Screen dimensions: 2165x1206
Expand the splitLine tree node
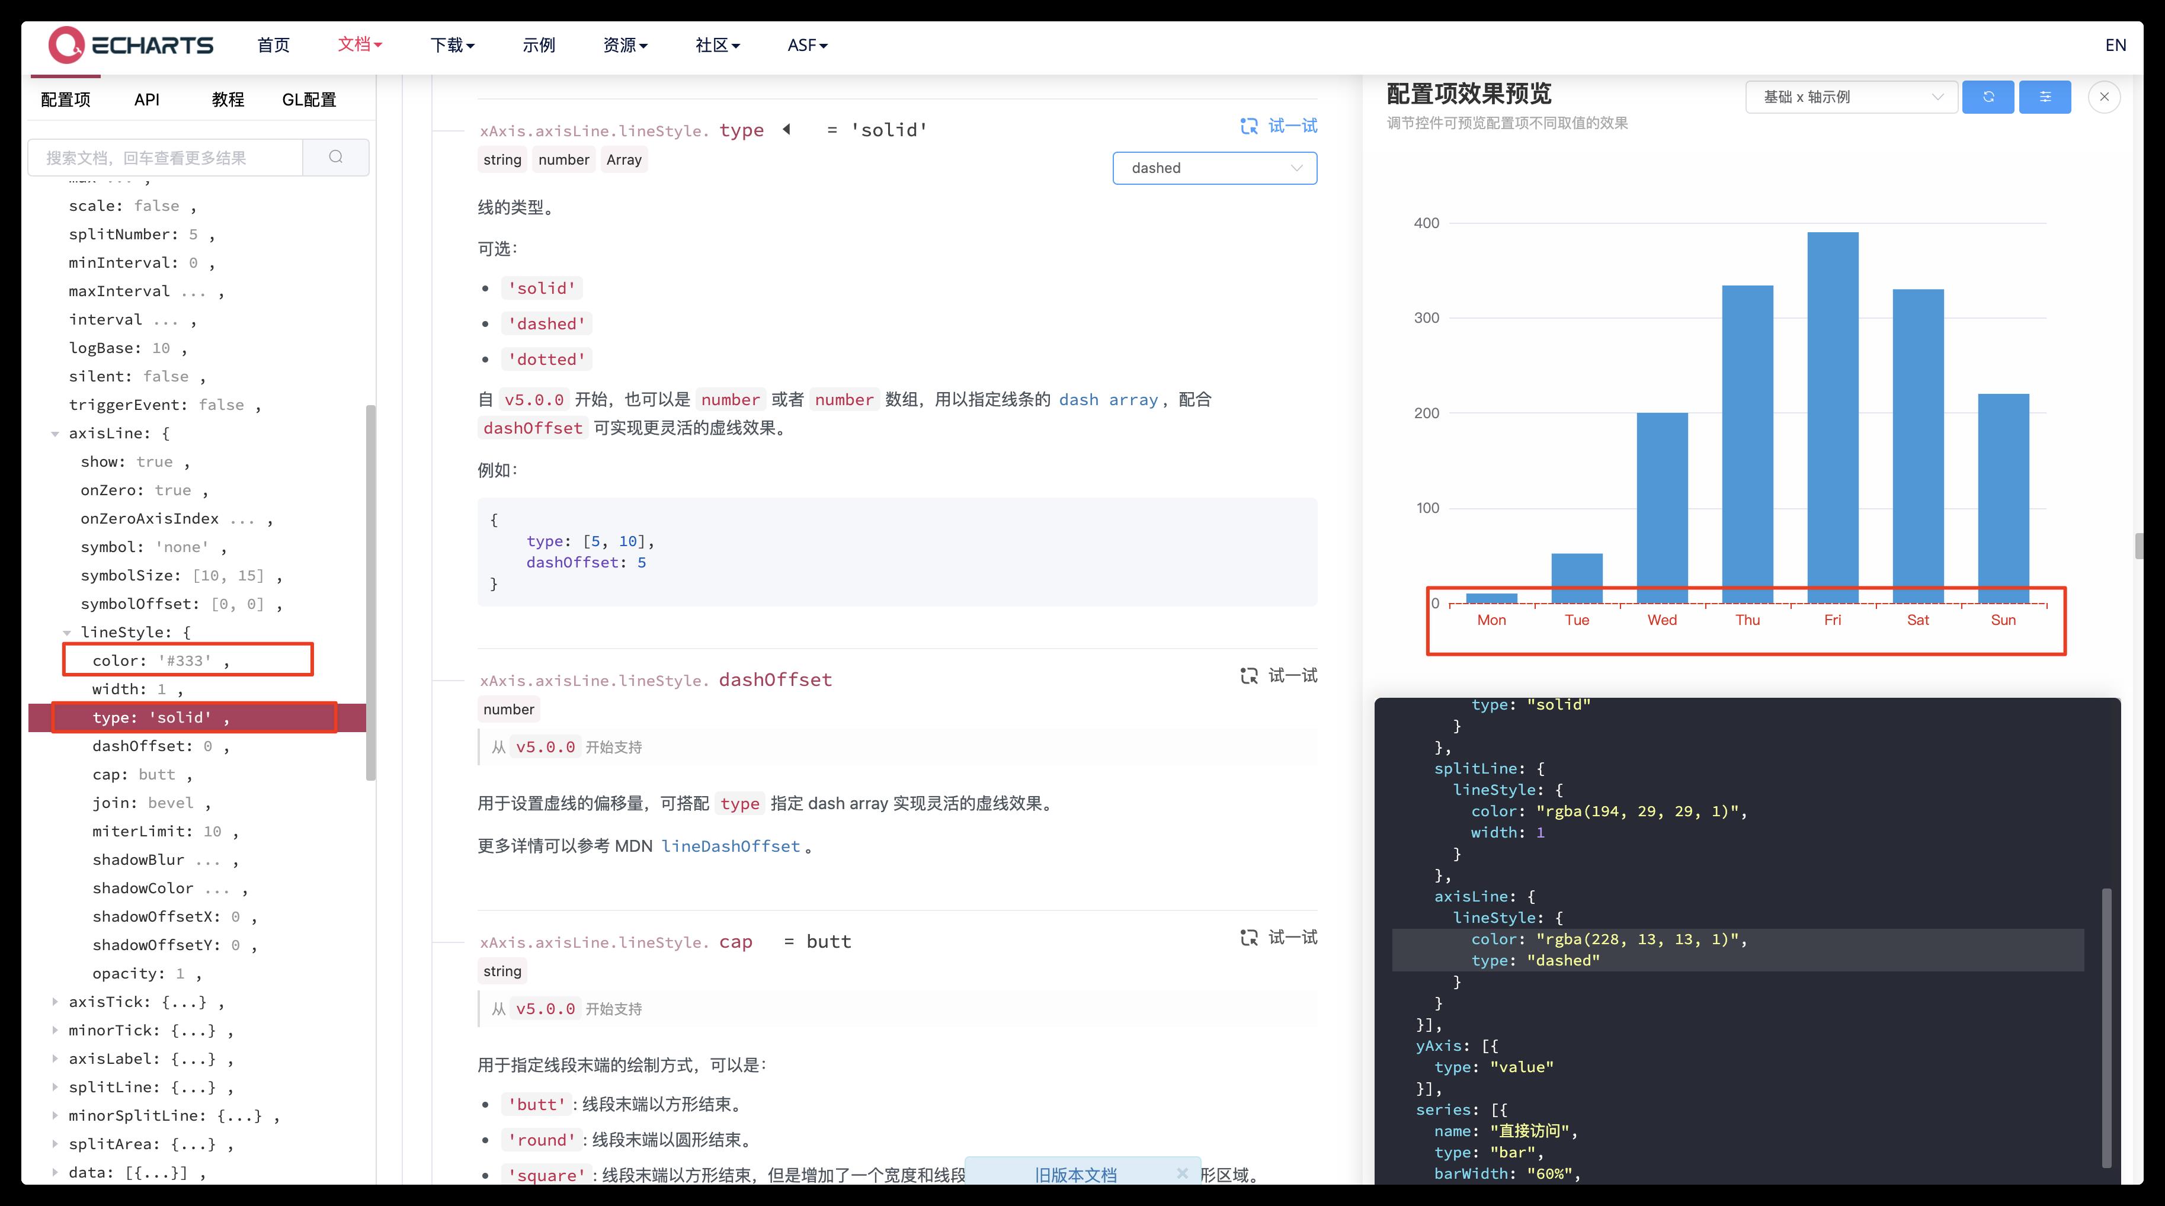(56, 1087)
